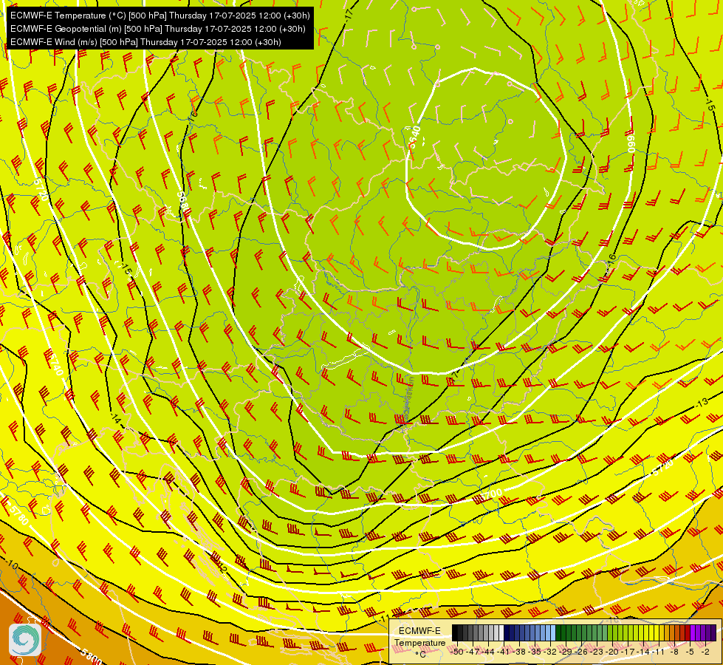Pick the black leftmost legend color swatch
The width and height of the screenshot is (723, 665).
[455, 632]
